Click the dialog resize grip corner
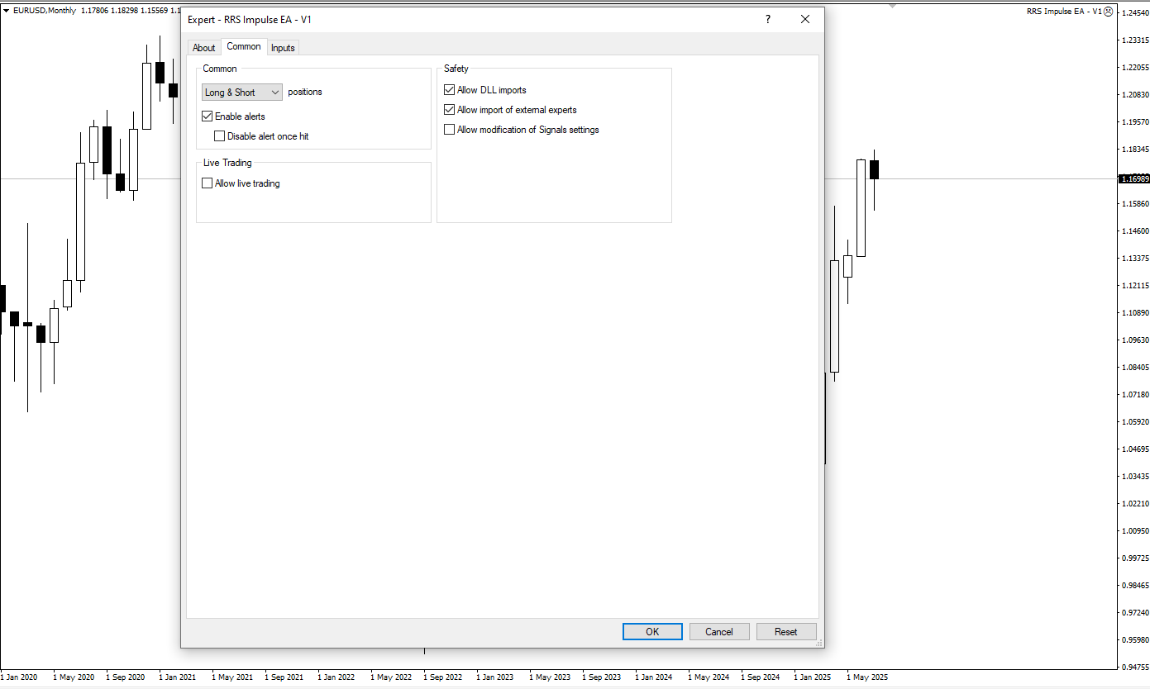The width and height of the screenshot is (1150, 689). (819, 643)
